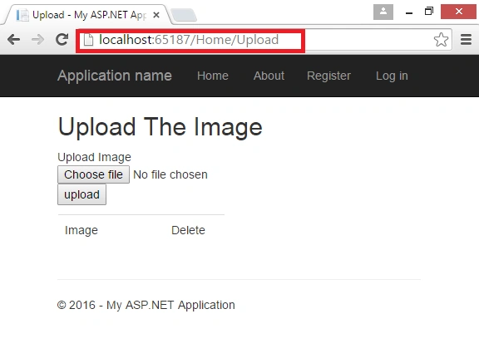
Task: Open the Application name brand link
Action: pos(115,76)
